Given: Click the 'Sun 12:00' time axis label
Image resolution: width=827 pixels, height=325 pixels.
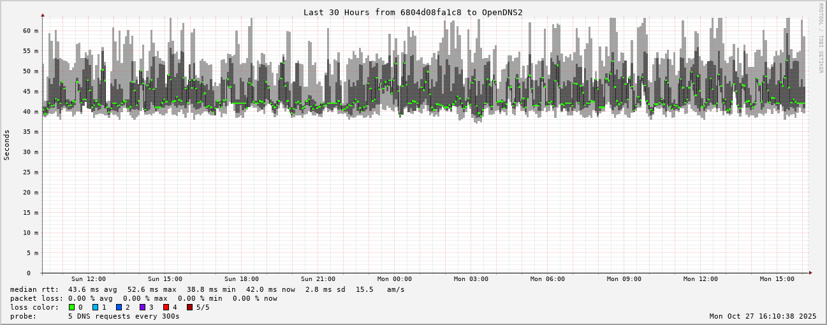Looking at the screenshot, I should click(x=89, y=279).
